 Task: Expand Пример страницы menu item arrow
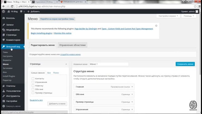132,102
